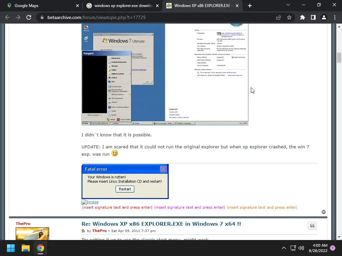Reload the current page
This screenshot has width=342, height=256.
point(29,17)
